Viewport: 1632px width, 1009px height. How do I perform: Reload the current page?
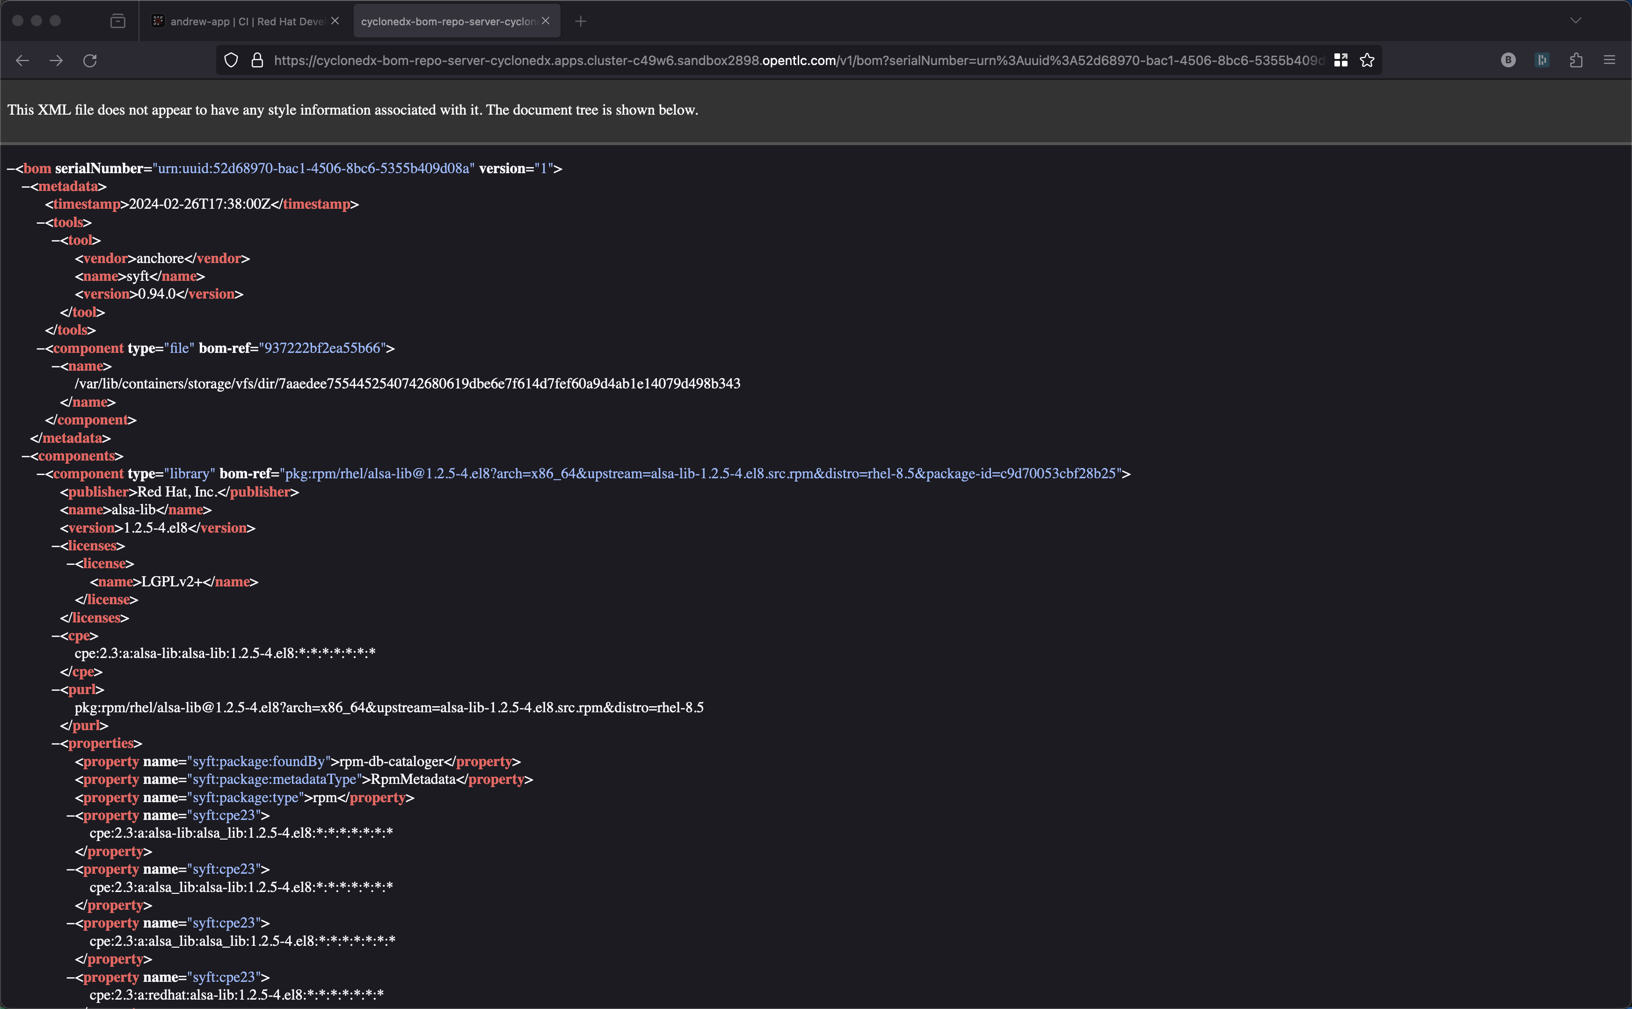point(90,61)
